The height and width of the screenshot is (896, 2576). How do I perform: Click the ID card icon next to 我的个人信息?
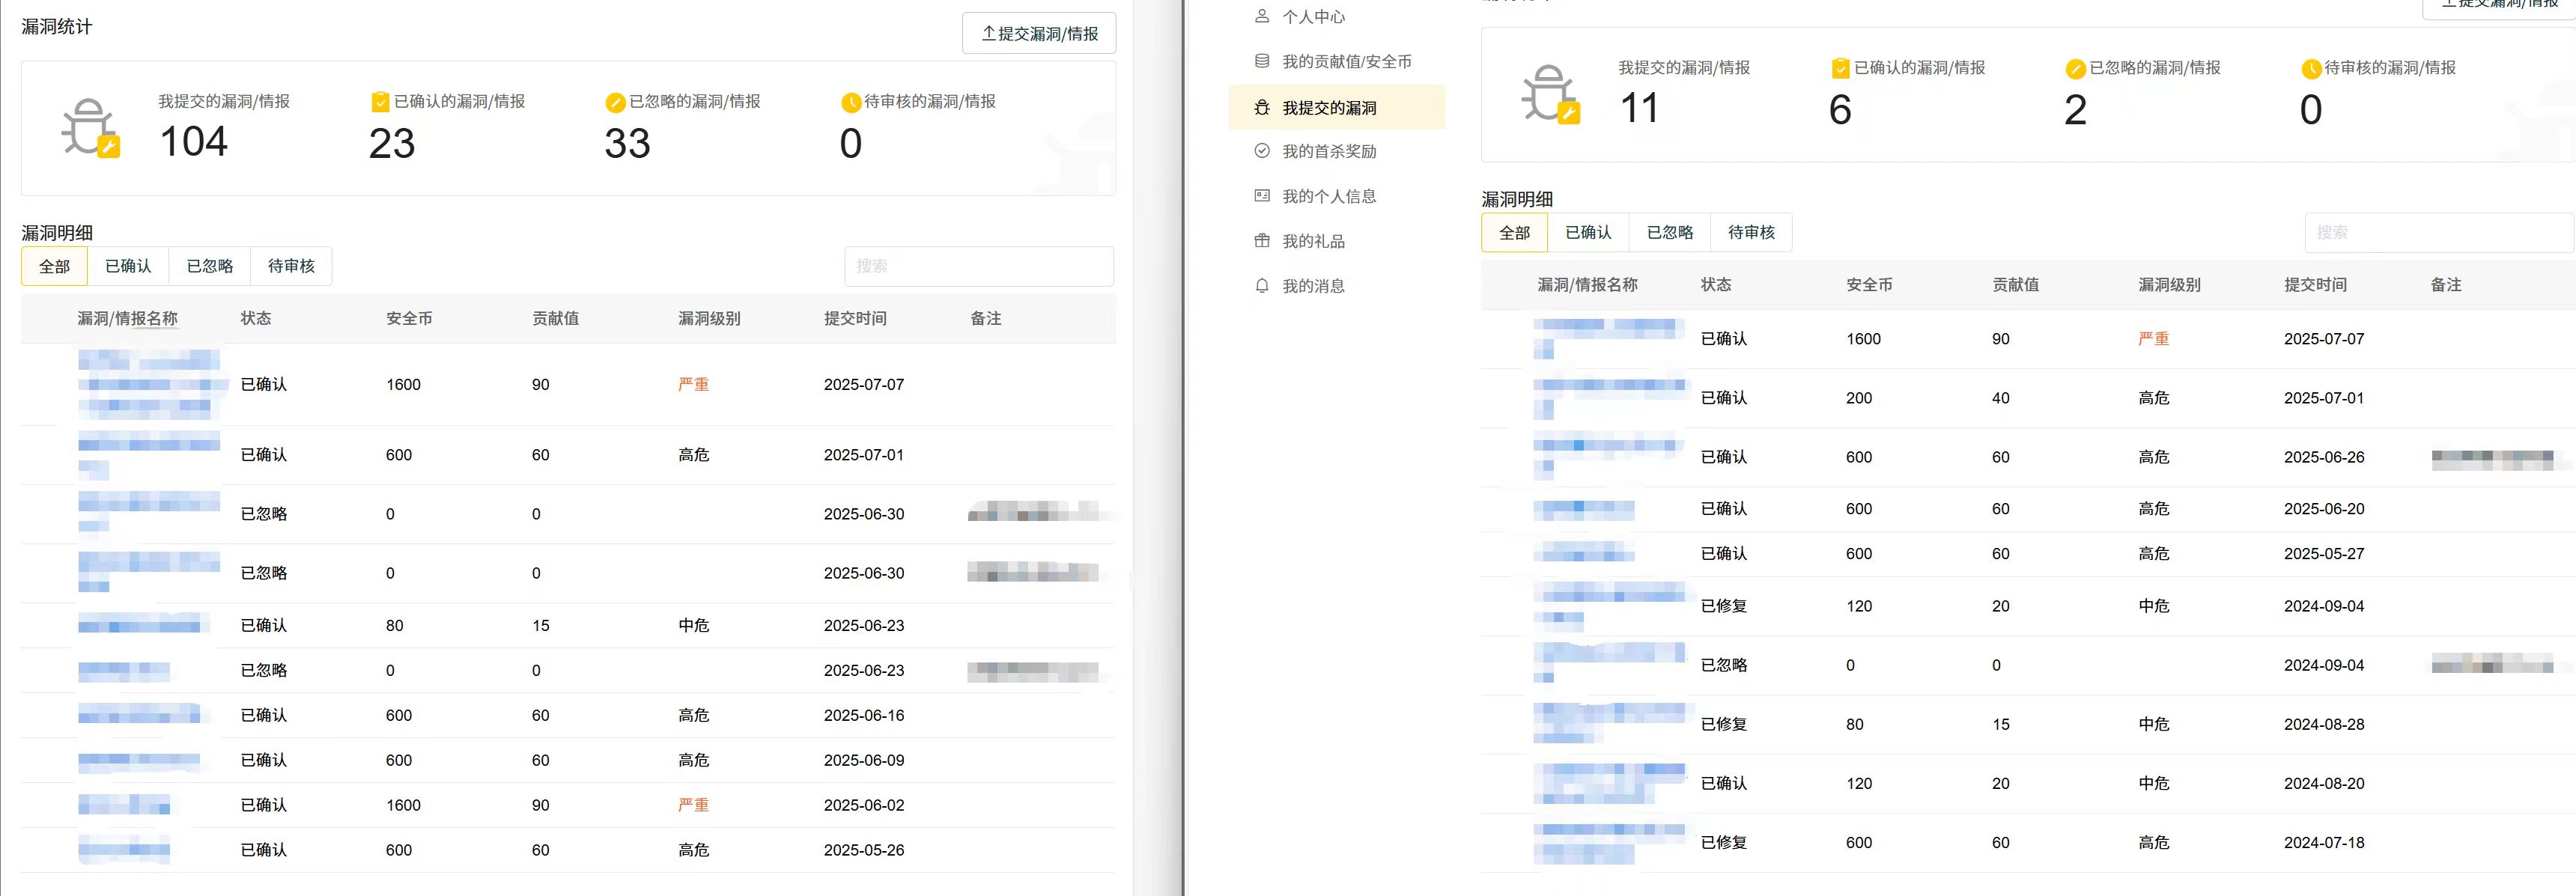1262,196
